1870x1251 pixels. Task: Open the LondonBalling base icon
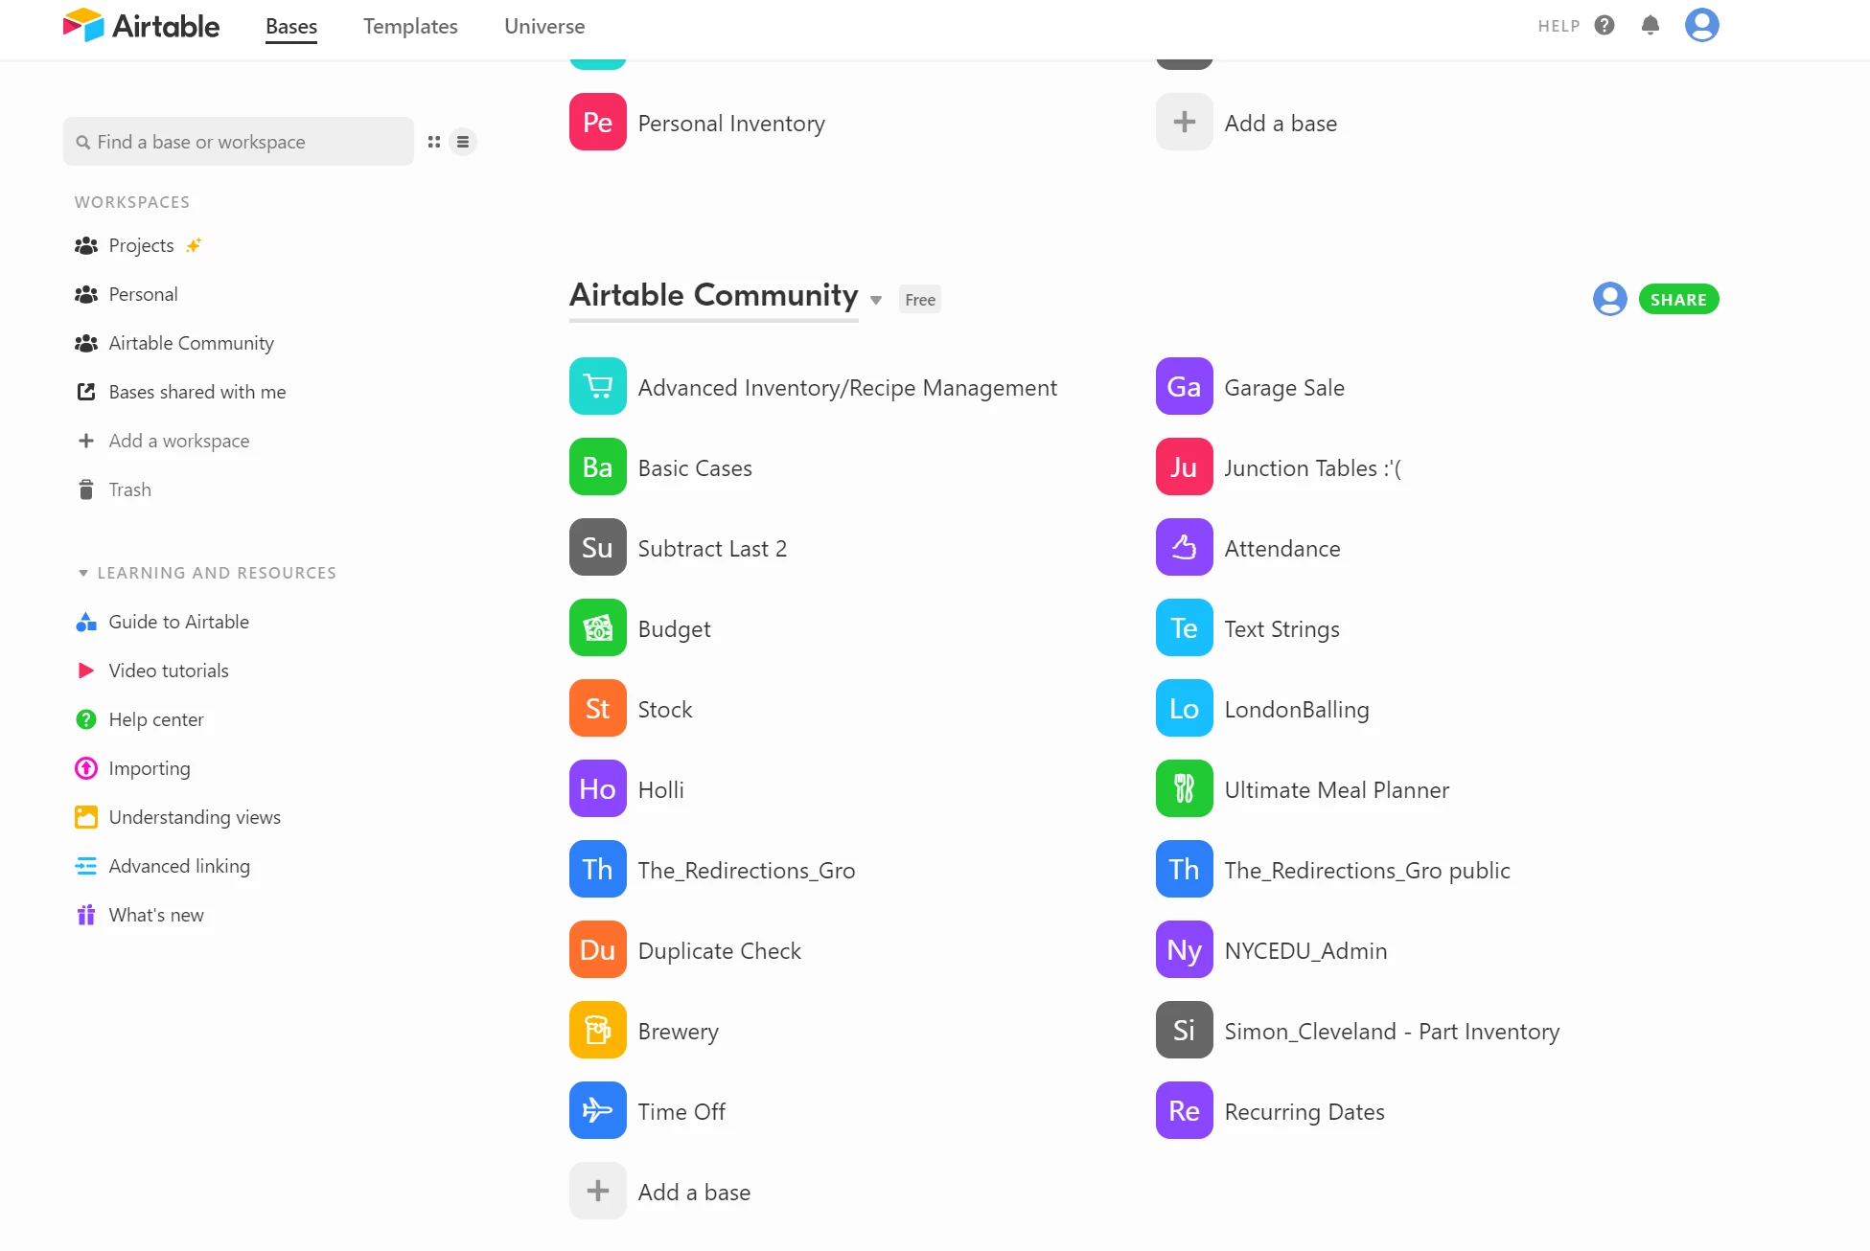click(1185, 708)
